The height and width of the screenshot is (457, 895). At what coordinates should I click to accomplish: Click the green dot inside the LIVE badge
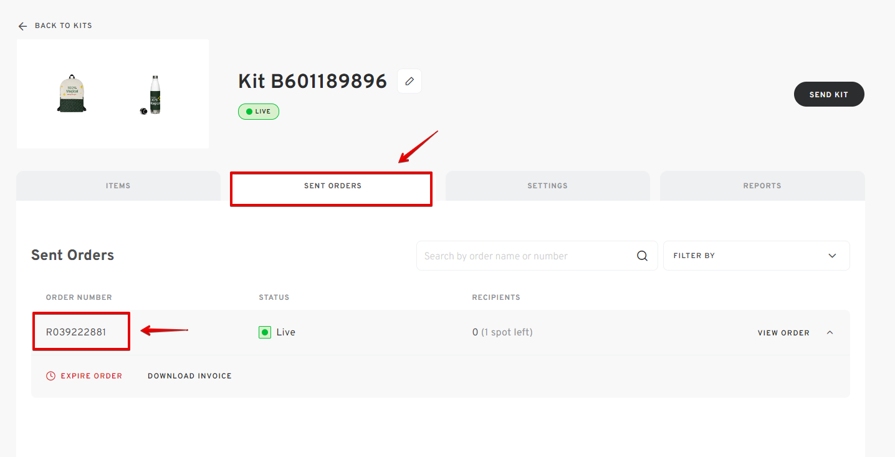click(x=249, y=111)
